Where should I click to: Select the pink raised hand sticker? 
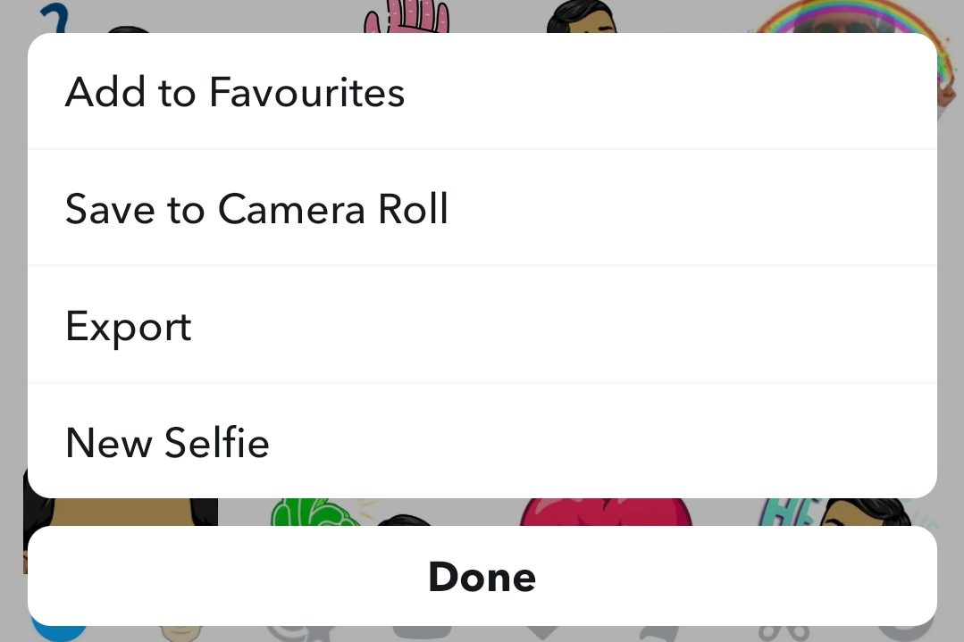pos(407,18)
